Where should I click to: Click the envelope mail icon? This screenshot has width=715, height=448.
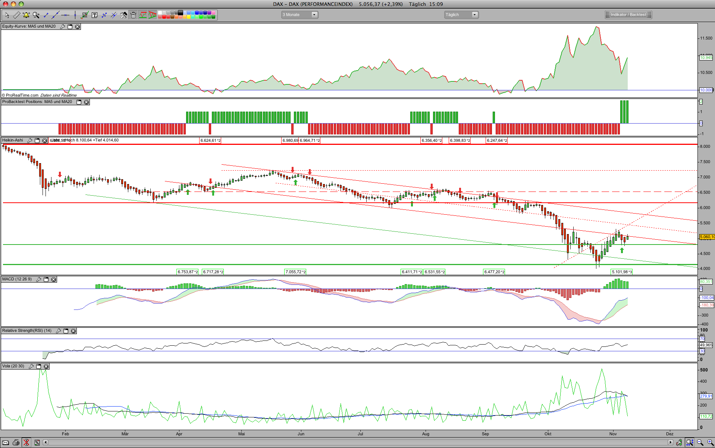[x=6, y=442]
